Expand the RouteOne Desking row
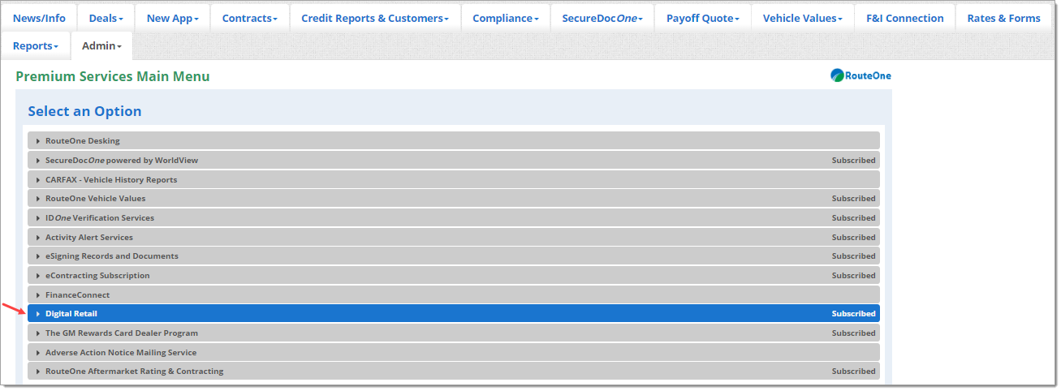This screenshot has height=391, width=1061. (454, 141)
